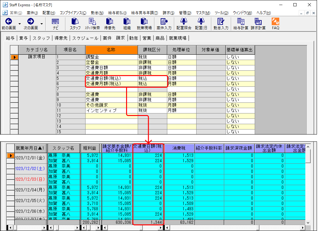The image size is (322, 231).
Task: Expand dropdown arrow beside 次の画面
Action: pos(42,24)
